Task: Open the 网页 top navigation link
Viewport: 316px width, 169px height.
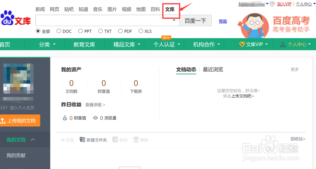Action: 54,9
